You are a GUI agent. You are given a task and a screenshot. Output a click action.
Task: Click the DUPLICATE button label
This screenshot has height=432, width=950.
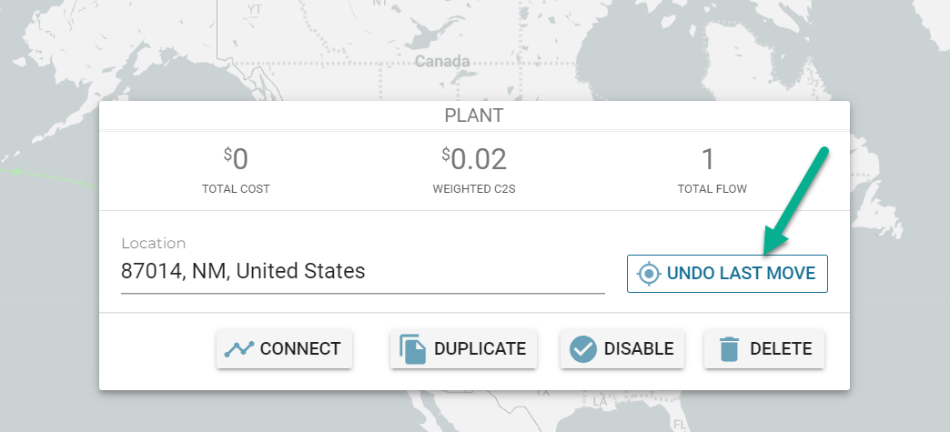point(480,349)
